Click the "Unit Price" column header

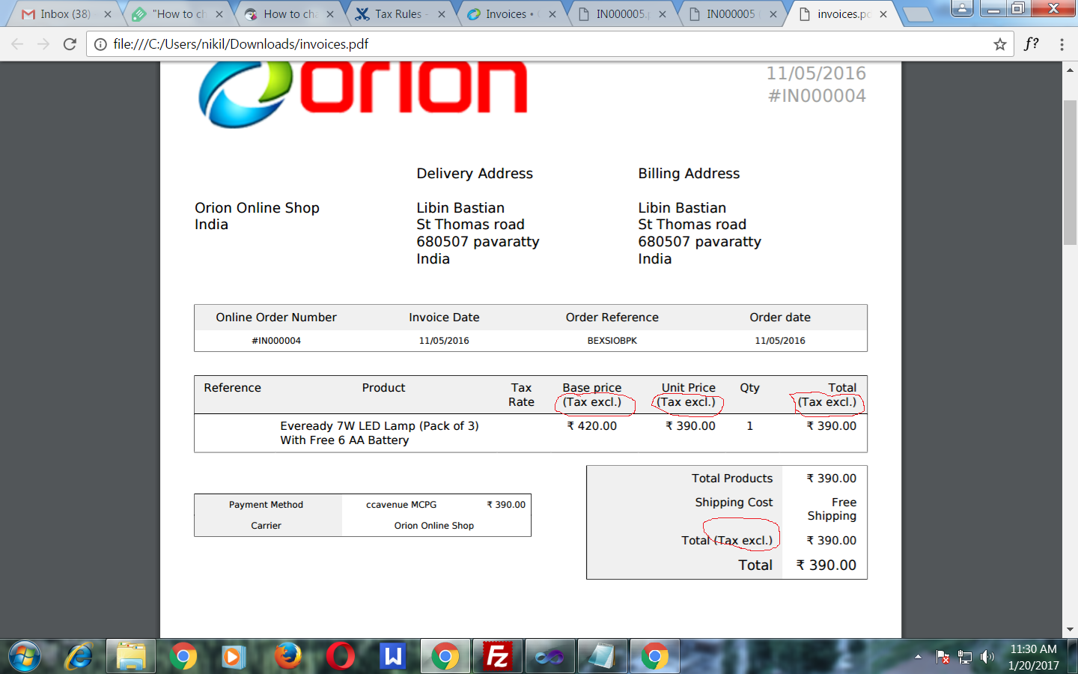(689, 388)
